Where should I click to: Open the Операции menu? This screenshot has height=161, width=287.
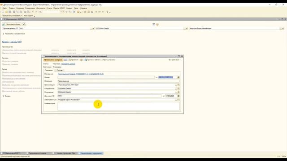20,8
